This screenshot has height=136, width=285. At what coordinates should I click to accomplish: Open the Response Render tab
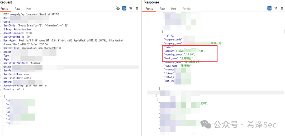click(187, 9)
